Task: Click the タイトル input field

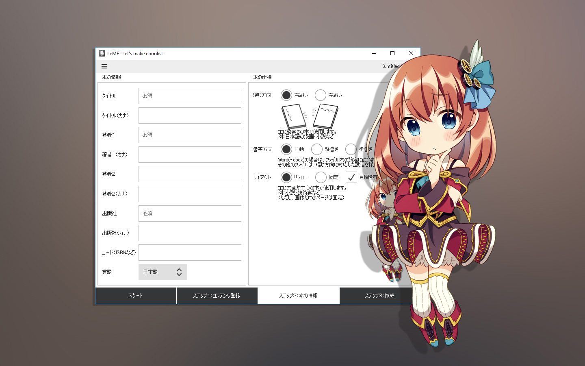Action: pos(190,96)
